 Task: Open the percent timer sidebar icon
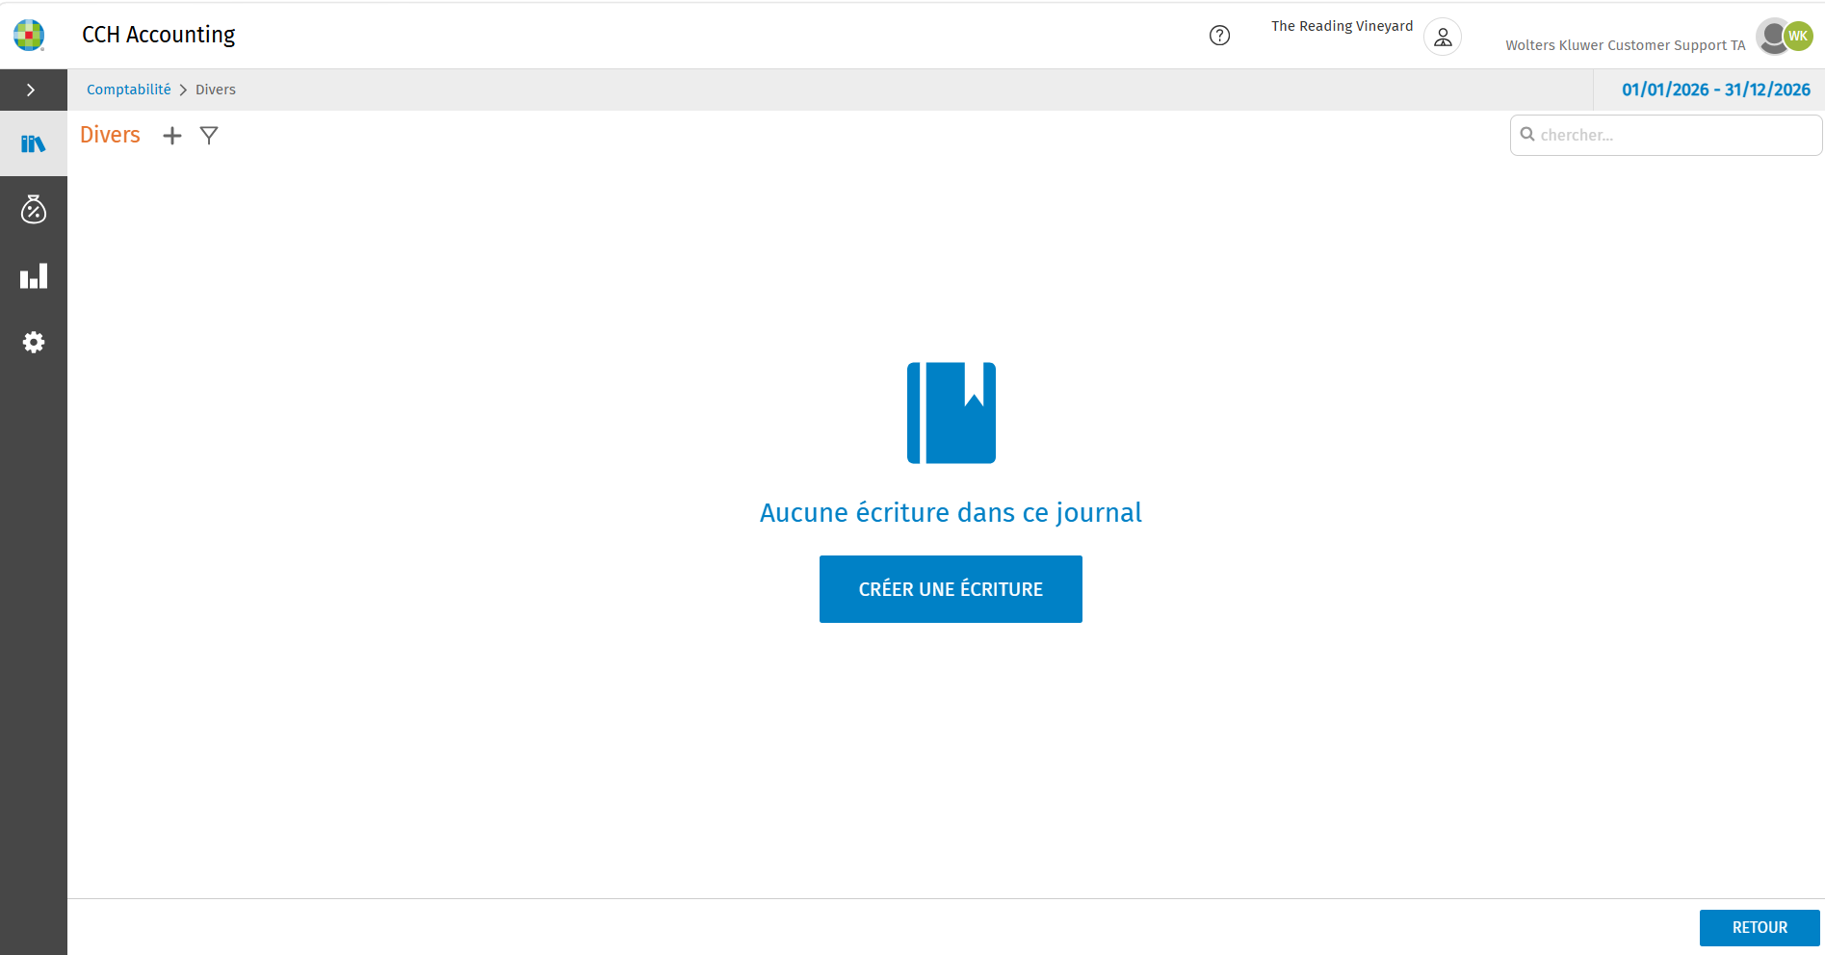tap(34, 209)
